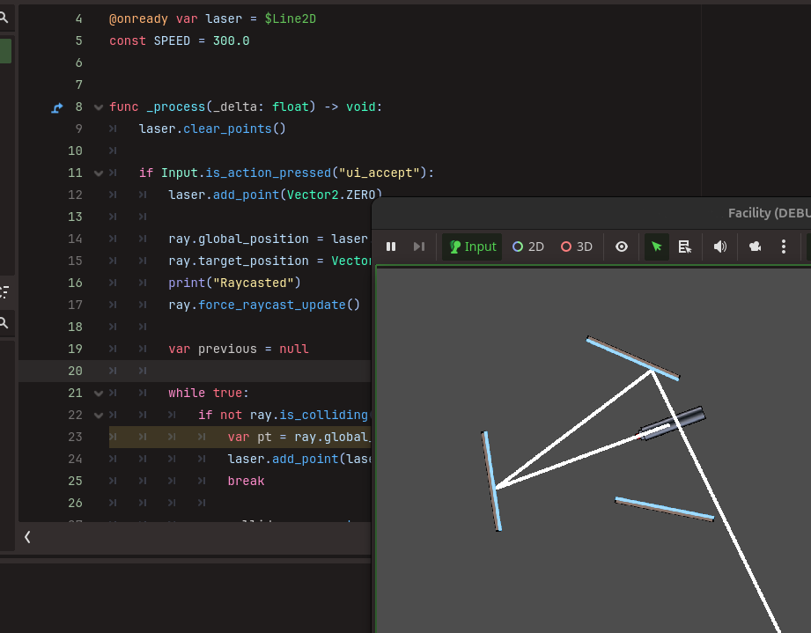This screenshot has width=811, height=633.
Task: Click the left chevron to toggle the scripts panel
Action: point(27,536)
